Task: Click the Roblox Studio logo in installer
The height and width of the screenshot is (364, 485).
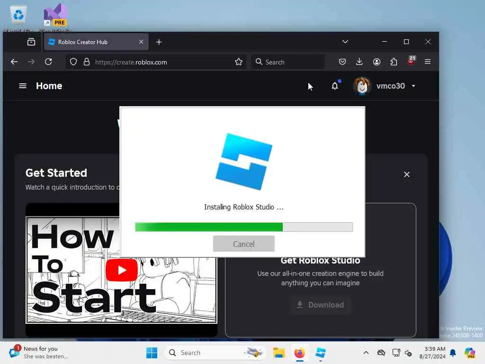Action: pyautogui.click(x=244, y=161)
